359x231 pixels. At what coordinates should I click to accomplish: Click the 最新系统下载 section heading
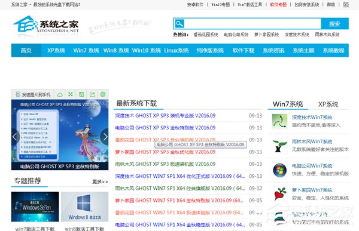[136, 103]
